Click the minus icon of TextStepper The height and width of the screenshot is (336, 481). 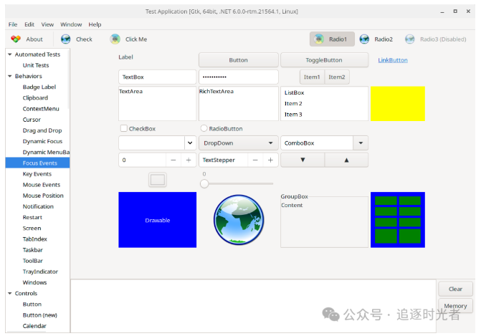255,160
